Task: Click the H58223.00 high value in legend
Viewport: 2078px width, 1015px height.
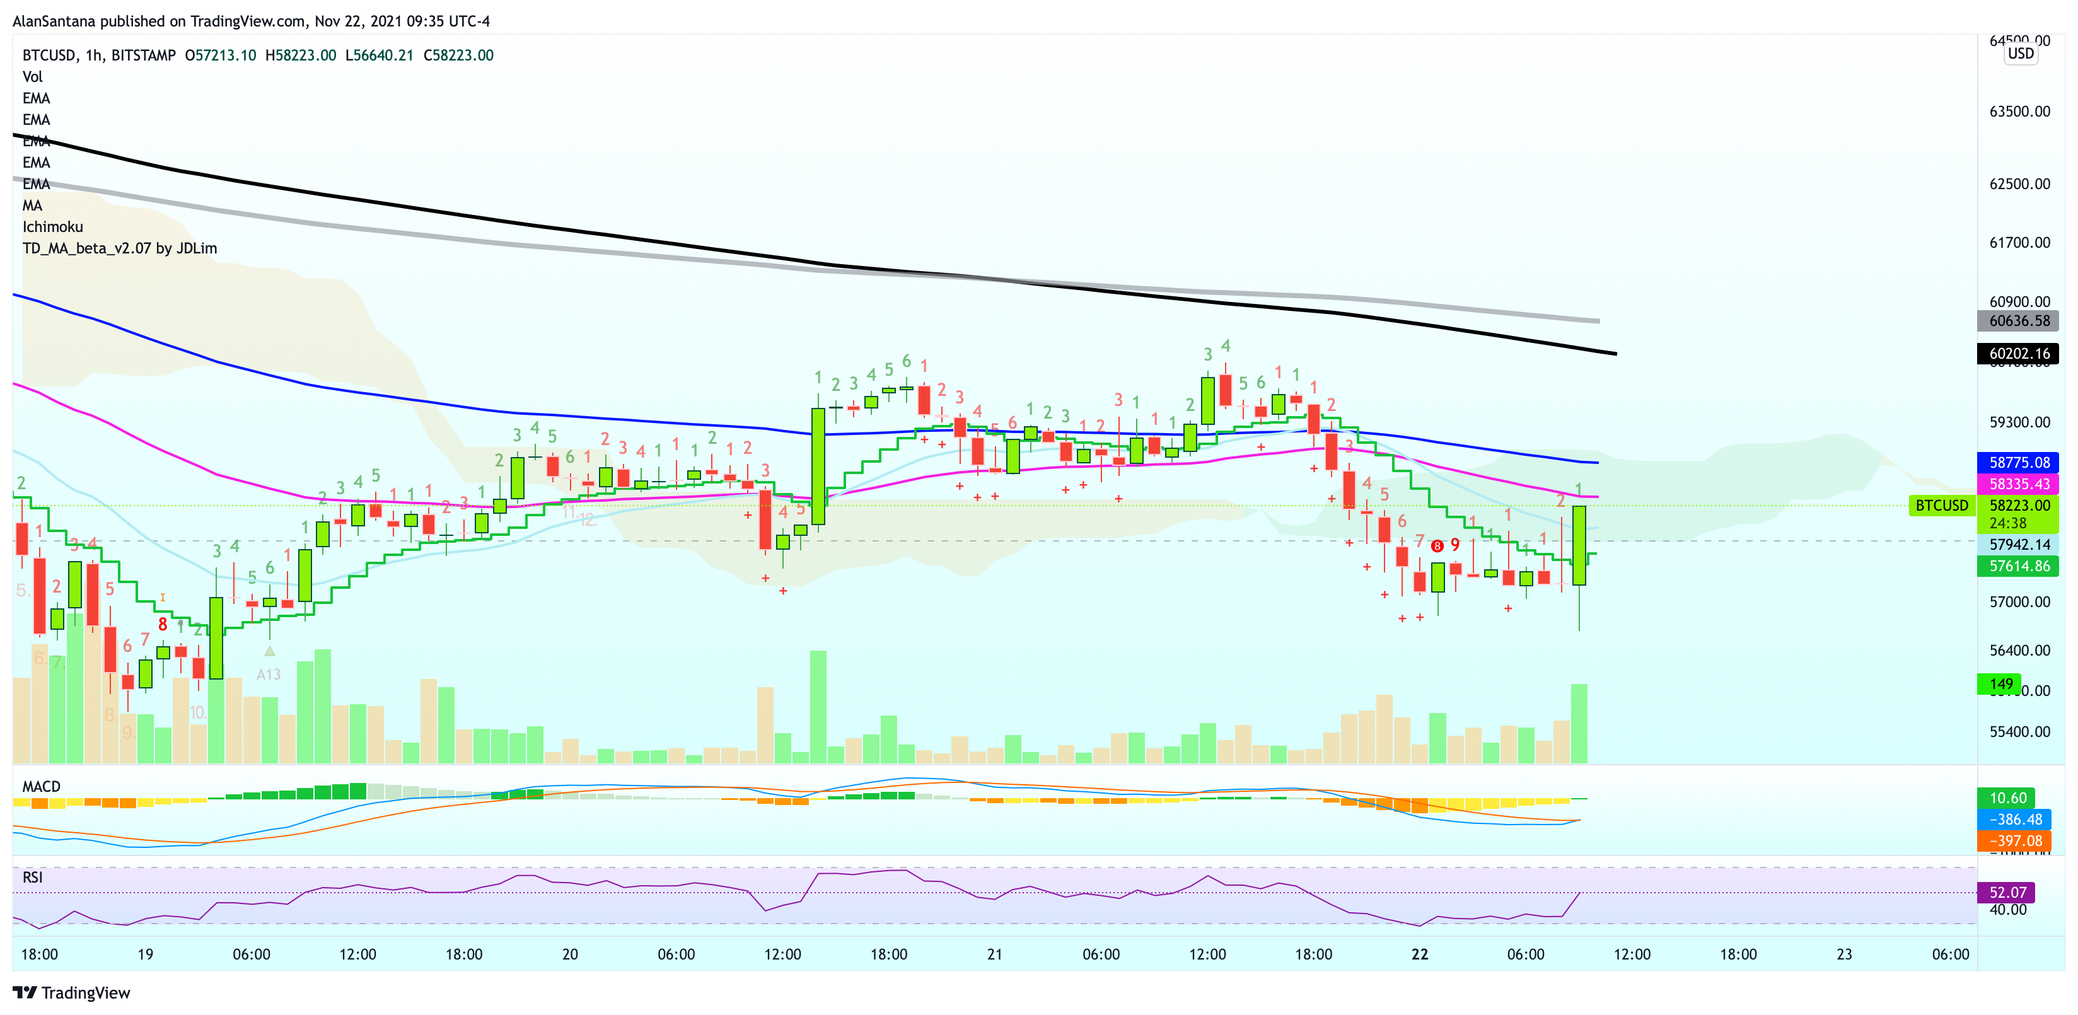Action: 300,55
